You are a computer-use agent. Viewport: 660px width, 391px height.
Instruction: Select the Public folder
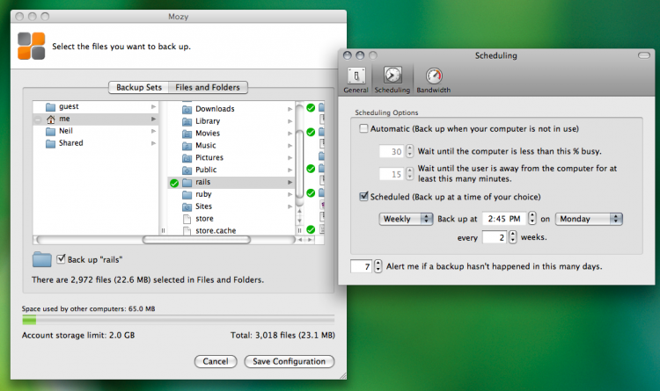[231, 170]
